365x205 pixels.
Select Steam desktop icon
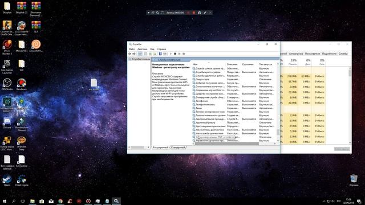tap(7, 181)
